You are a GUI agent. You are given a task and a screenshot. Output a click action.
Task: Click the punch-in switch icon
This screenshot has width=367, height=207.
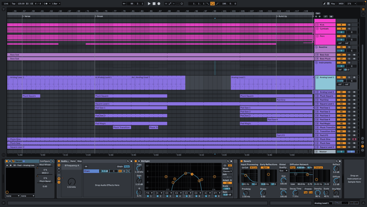(207, 3)
